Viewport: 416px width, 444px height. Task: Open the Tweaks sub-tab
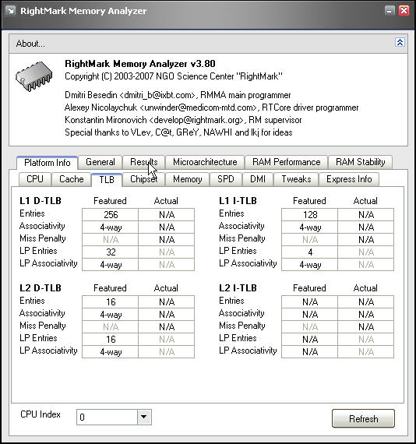pos(296,179)
